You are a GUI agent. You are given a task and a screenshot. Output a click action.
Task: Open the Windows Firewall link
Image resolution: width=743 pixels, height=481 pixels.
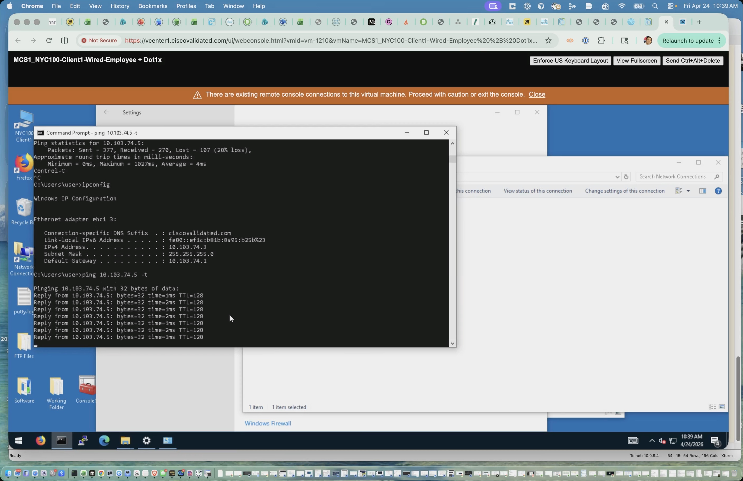268,423
